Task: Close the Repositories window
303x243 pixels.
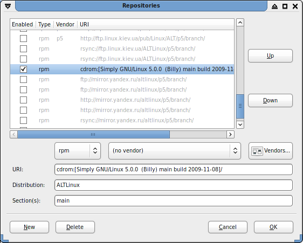Action: coord(295,6)
